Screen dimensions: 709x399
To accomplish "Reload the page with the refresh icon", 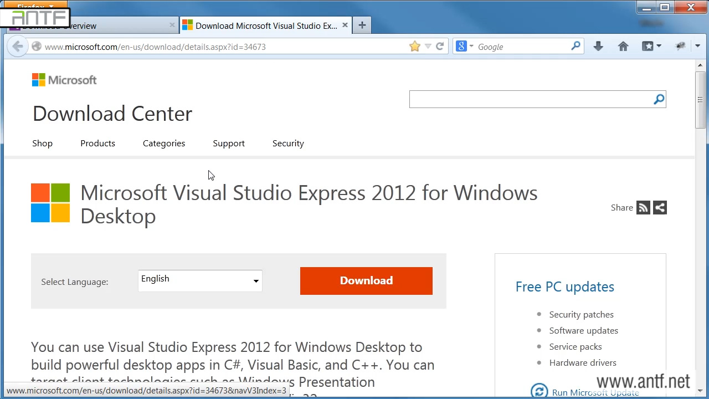I will pyautogui.click(x=440, y=47).
